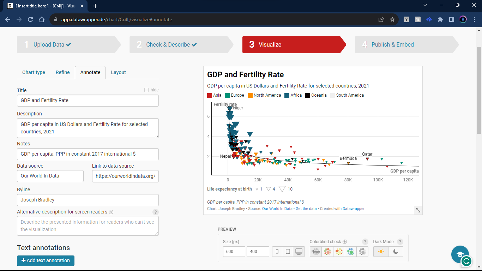Open the browser Extensions puzzle icon
Image resolution: width=482 pixels, height=271 pixels.
[440, 20]
